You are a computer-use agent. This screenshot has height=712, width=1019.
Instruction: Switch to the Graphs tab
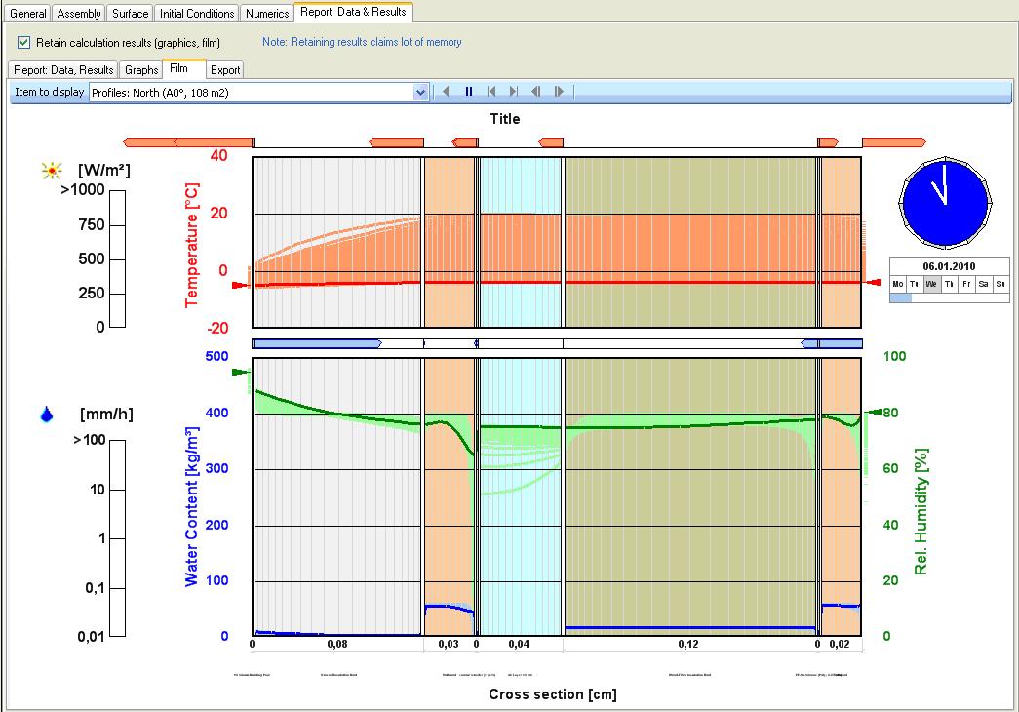[x=141, y=70]
